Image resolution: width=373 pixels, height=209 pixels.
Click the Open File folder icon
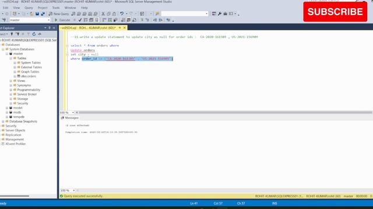31,14
